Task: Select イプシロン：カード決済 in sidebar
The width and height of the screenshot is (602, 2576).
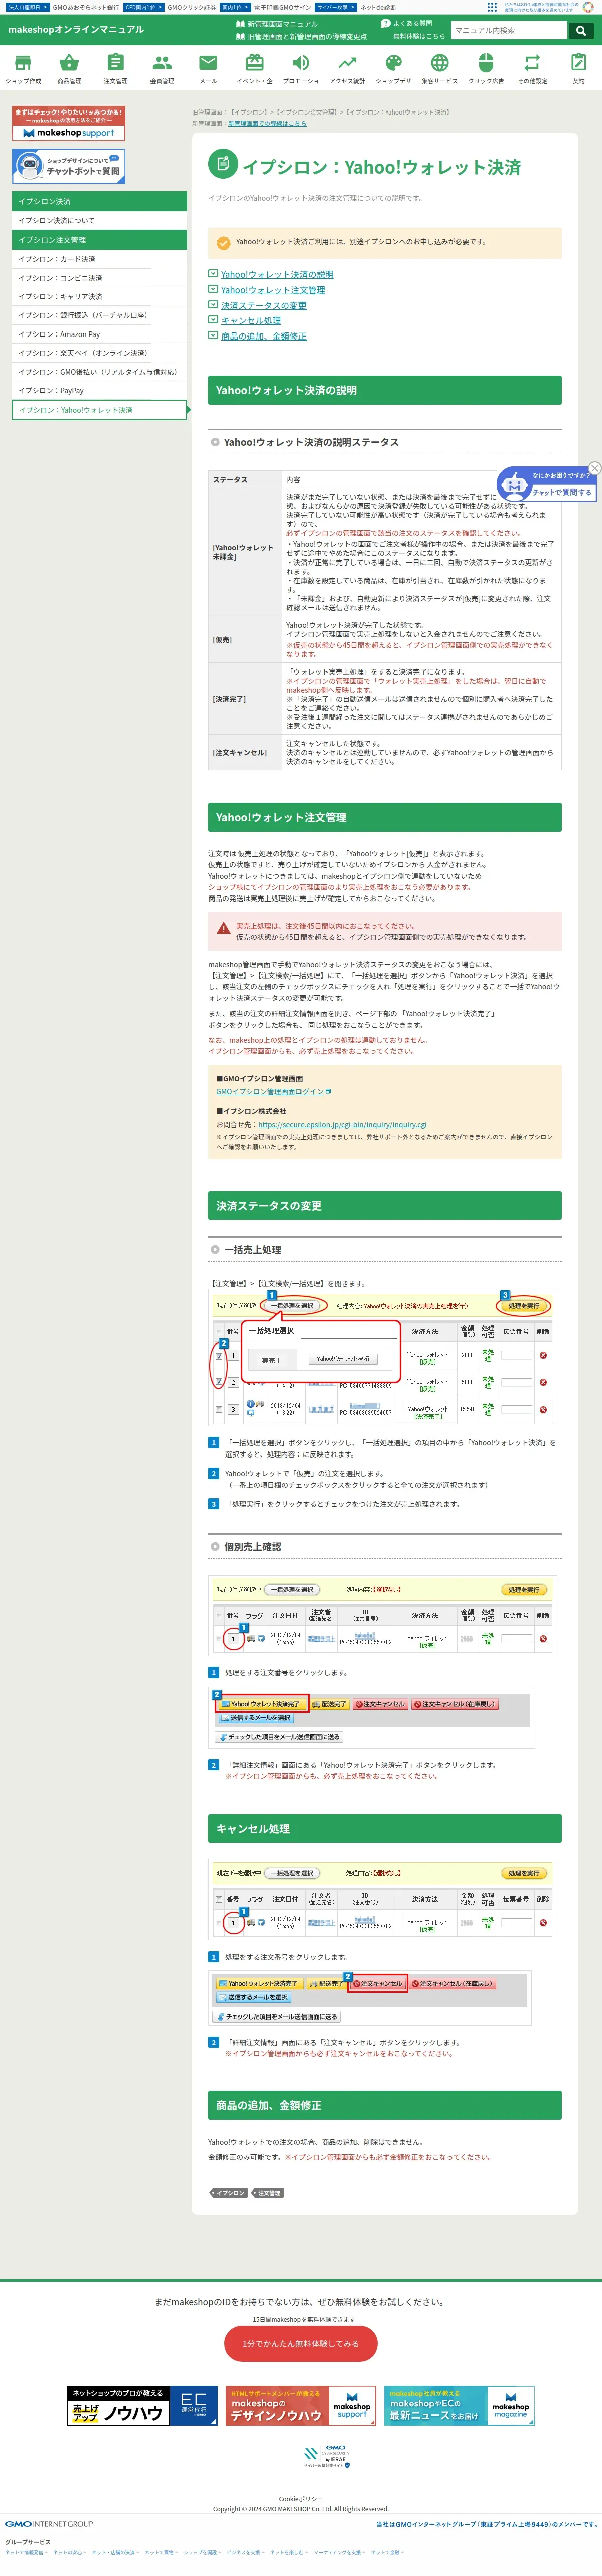Action: click(x=100, y=259)
